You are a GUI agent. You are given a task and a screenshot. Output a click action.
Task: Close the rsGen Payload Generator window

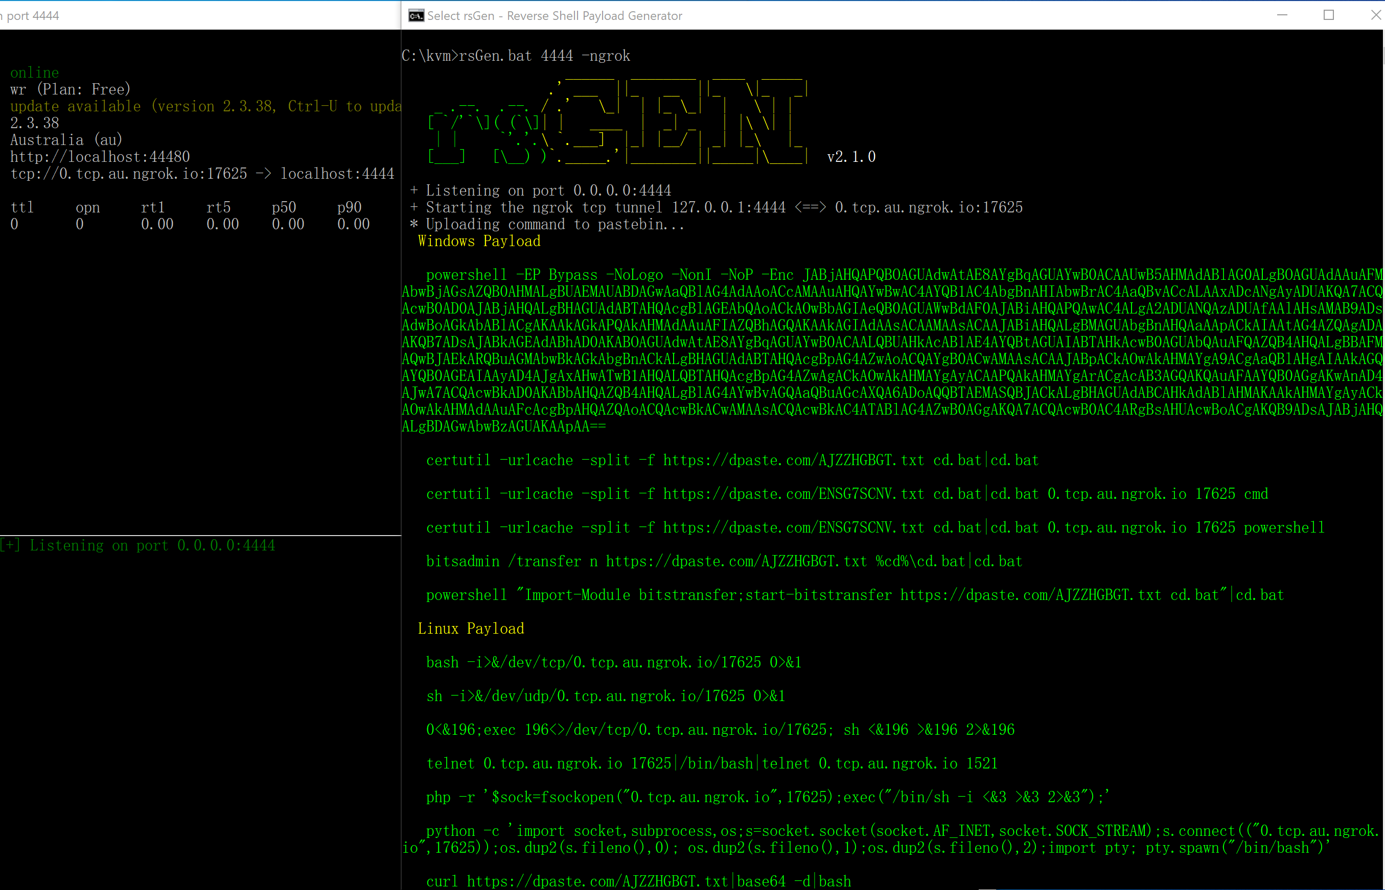point(1376,16)
